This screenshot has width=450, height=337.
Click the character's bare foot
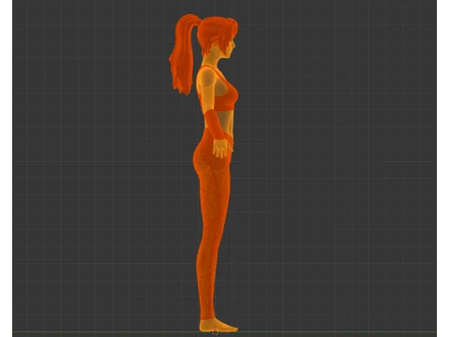218,326
